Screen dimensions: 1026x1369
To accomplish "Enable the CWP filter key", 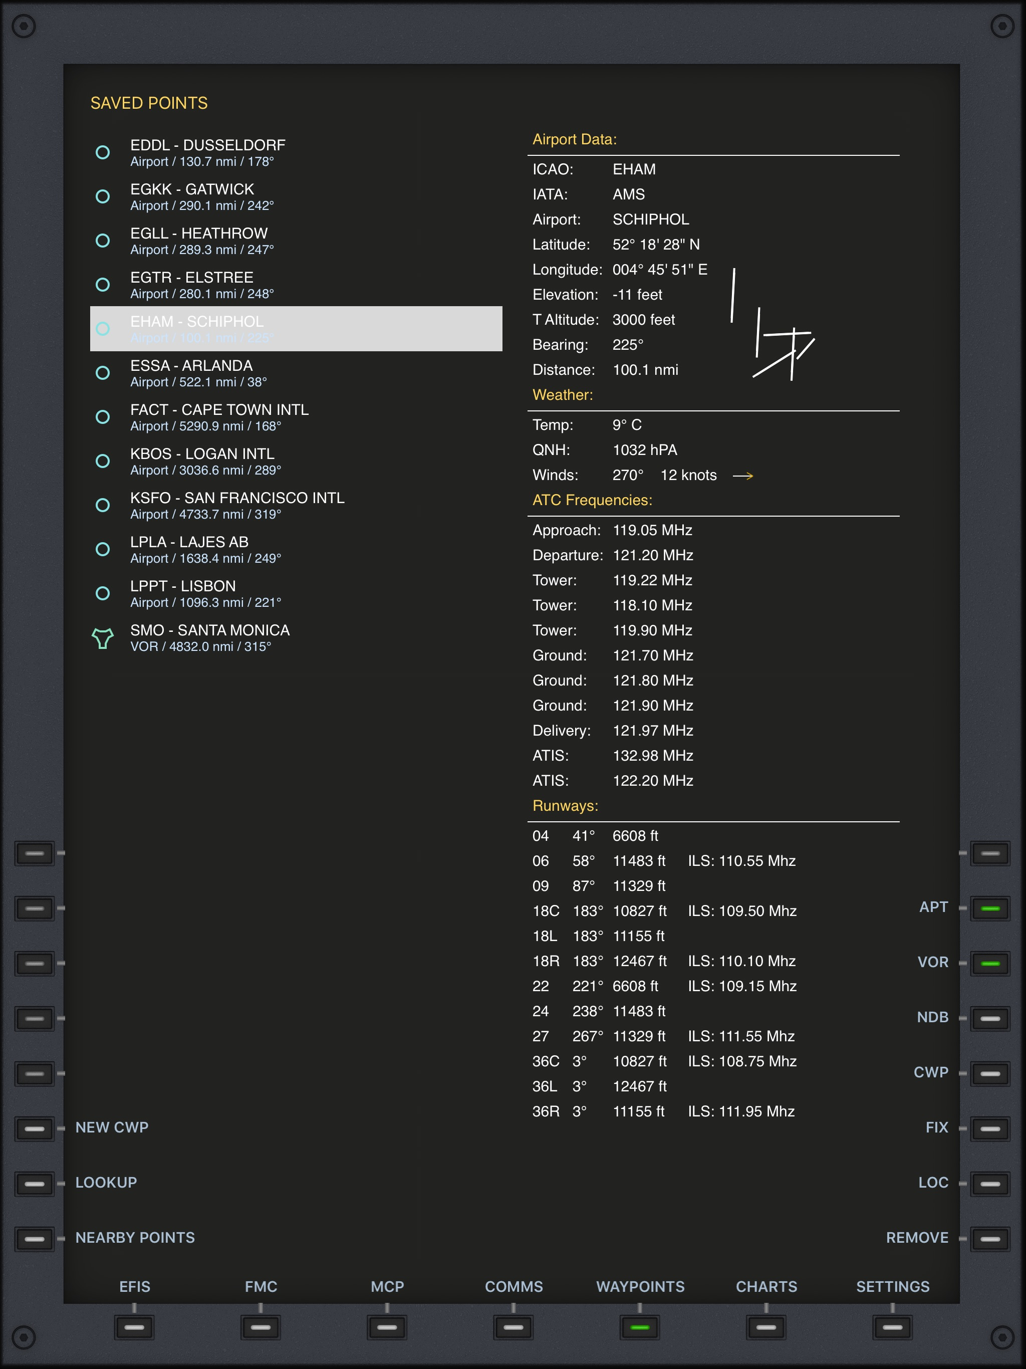I will click(990, 1073).
